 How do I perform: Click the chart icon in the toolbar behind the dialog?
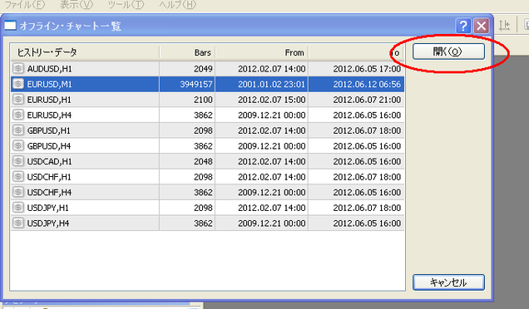[504, 25]
